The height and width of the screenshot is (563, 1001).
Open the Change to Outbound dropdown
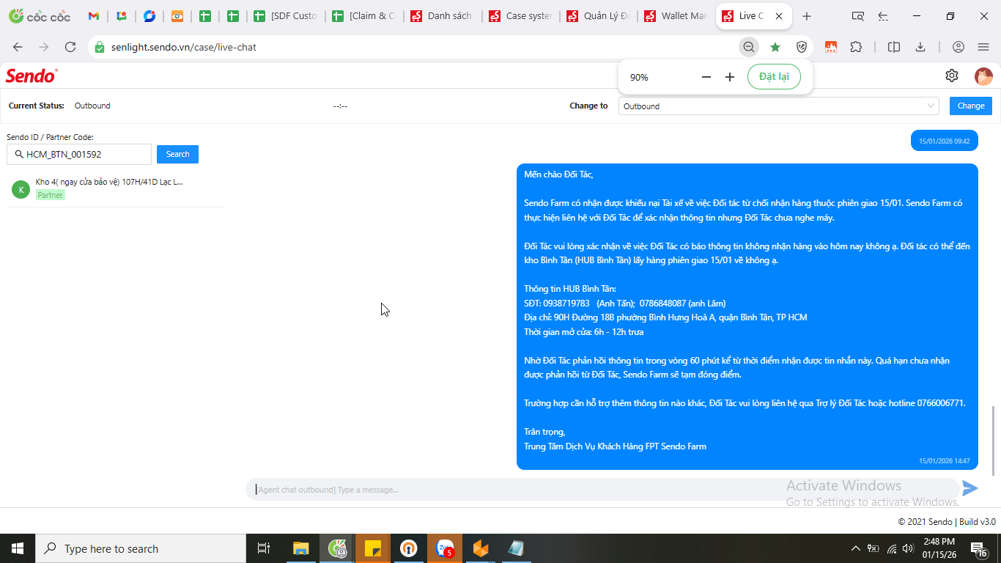[779, 106]
